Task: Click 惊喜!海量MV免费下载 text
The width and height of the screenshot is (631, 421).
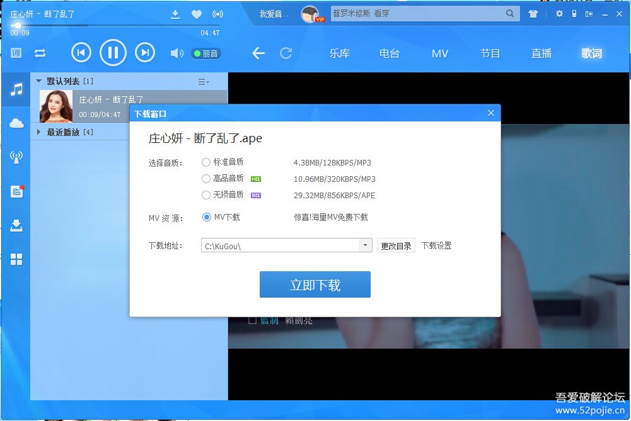Action: tap(331, 217)
